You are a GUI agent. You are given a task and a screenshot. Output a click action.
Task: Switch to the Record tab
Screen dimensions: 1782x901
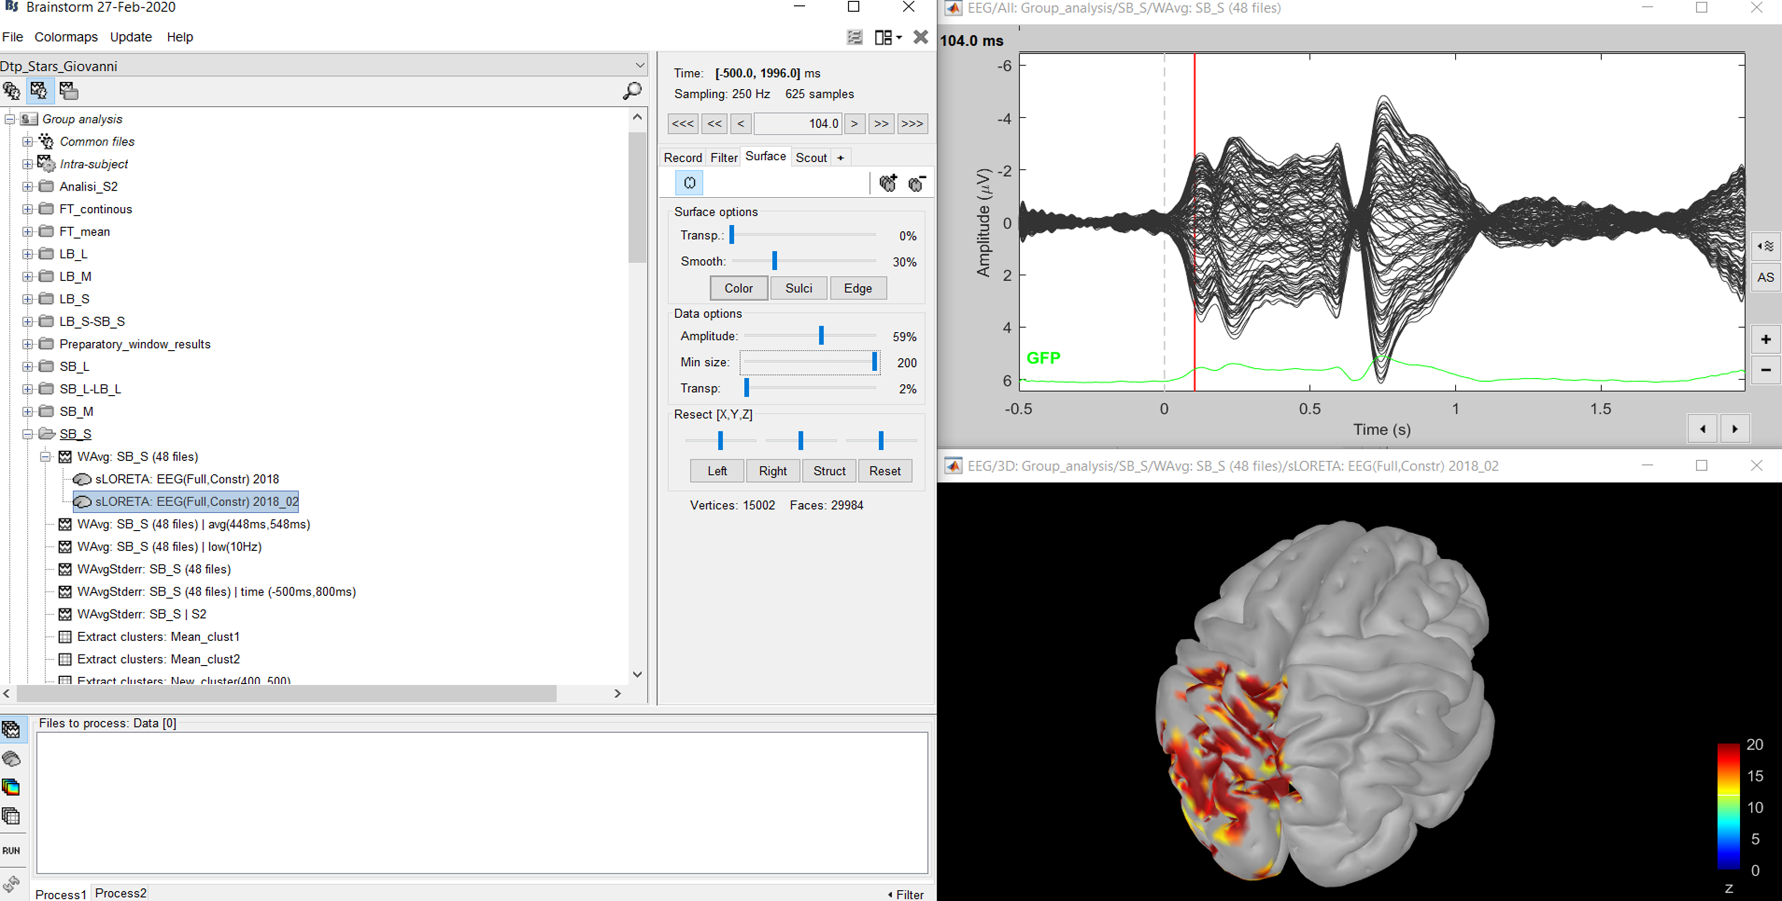pos(683,158)
